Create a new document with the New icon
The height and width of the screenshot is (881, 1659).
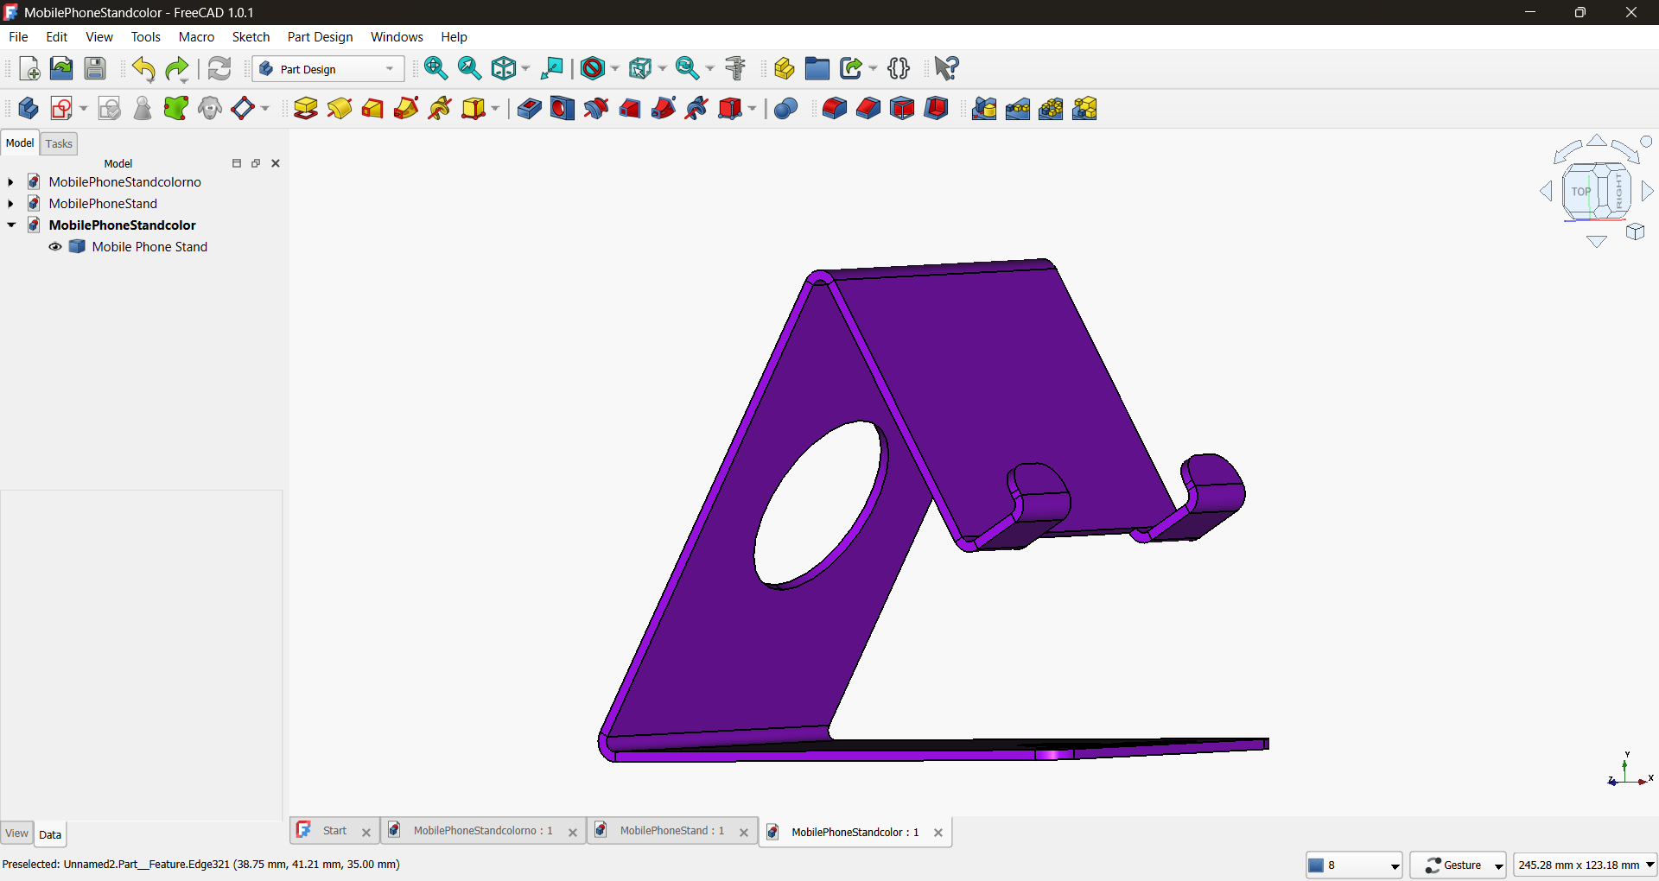[29, 68]
